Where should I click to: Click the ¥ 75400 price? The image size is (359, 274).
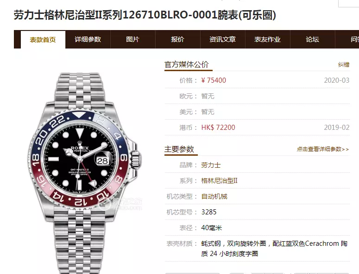[x=214, y=80]
